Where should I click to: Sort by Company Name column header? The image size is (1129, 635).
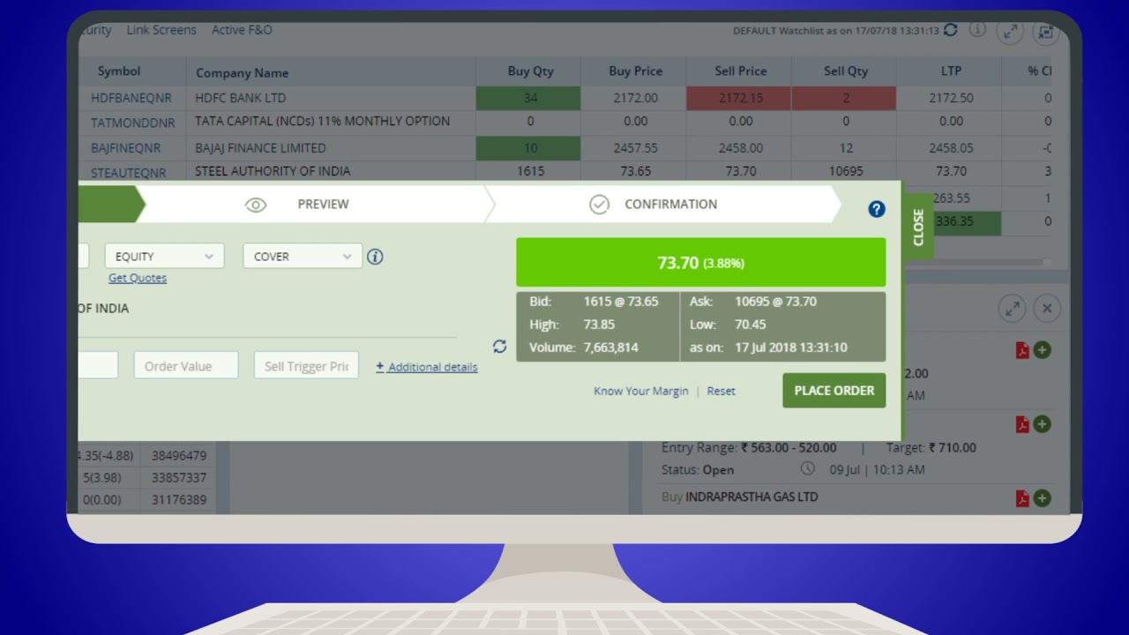(242, 73)
